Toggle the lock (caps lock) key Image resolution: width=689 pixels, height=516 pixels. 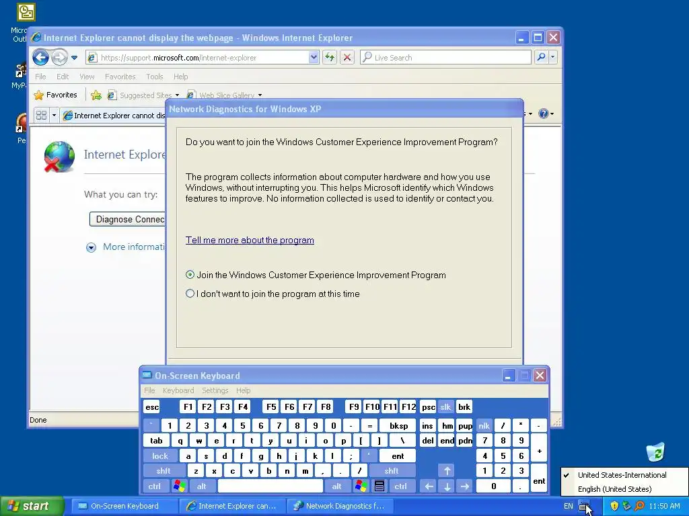click(x=160, y=456)
